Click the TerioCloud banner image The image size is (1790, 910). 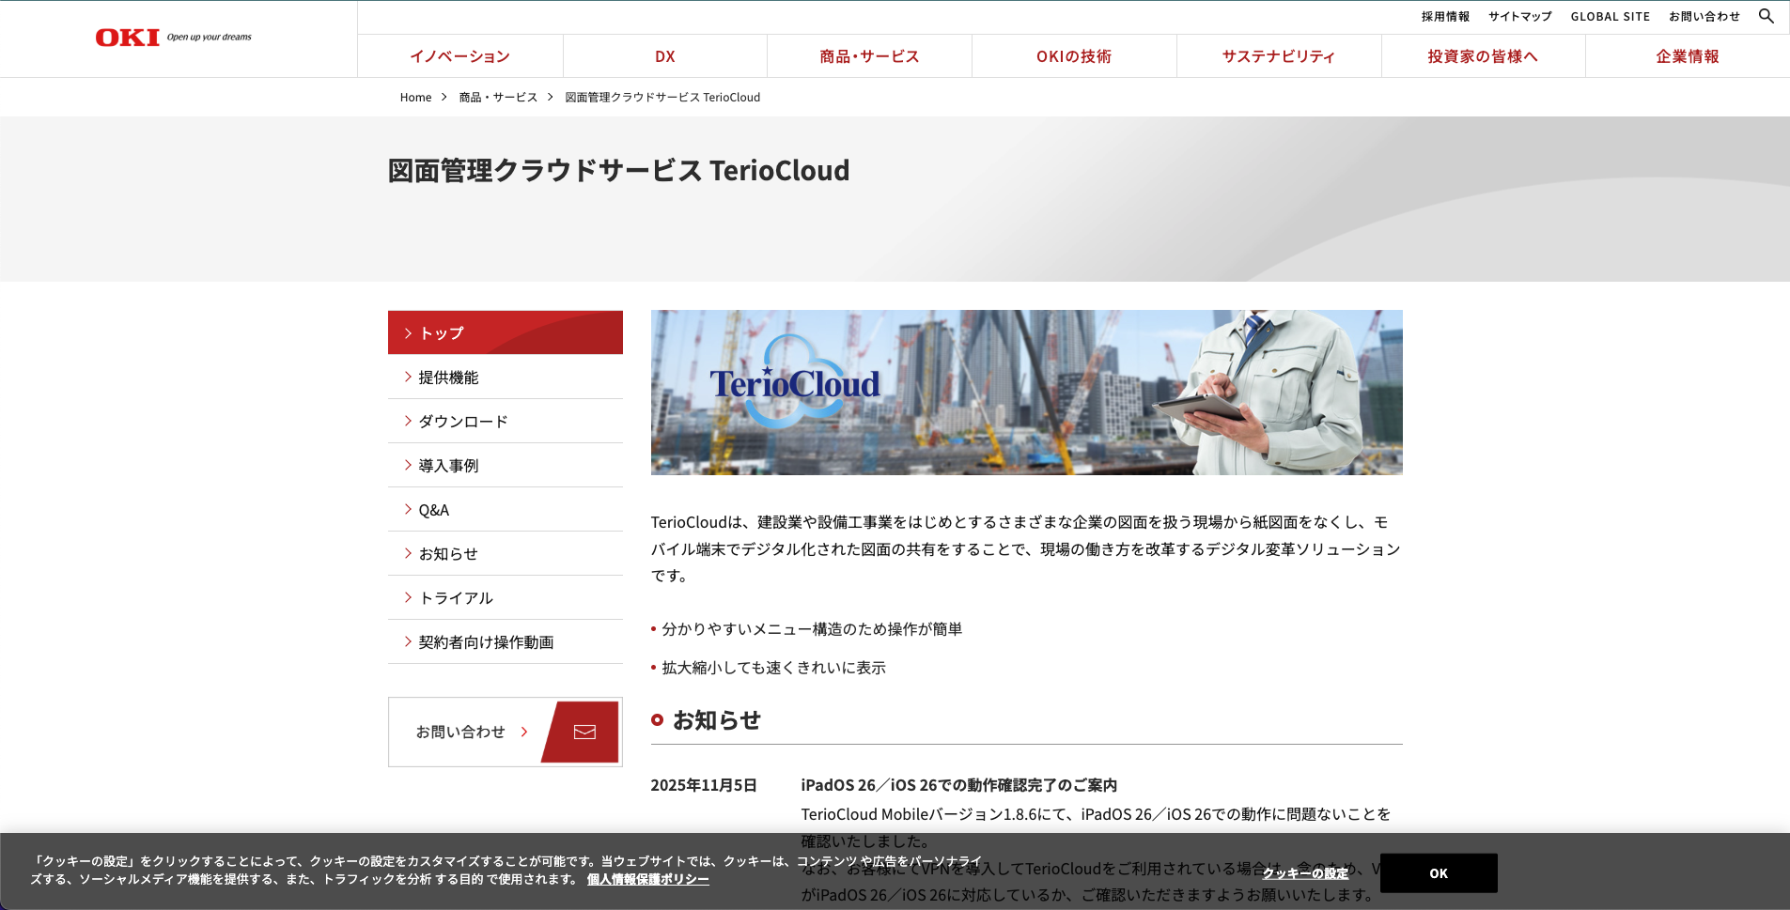(x=1026, y=393)
